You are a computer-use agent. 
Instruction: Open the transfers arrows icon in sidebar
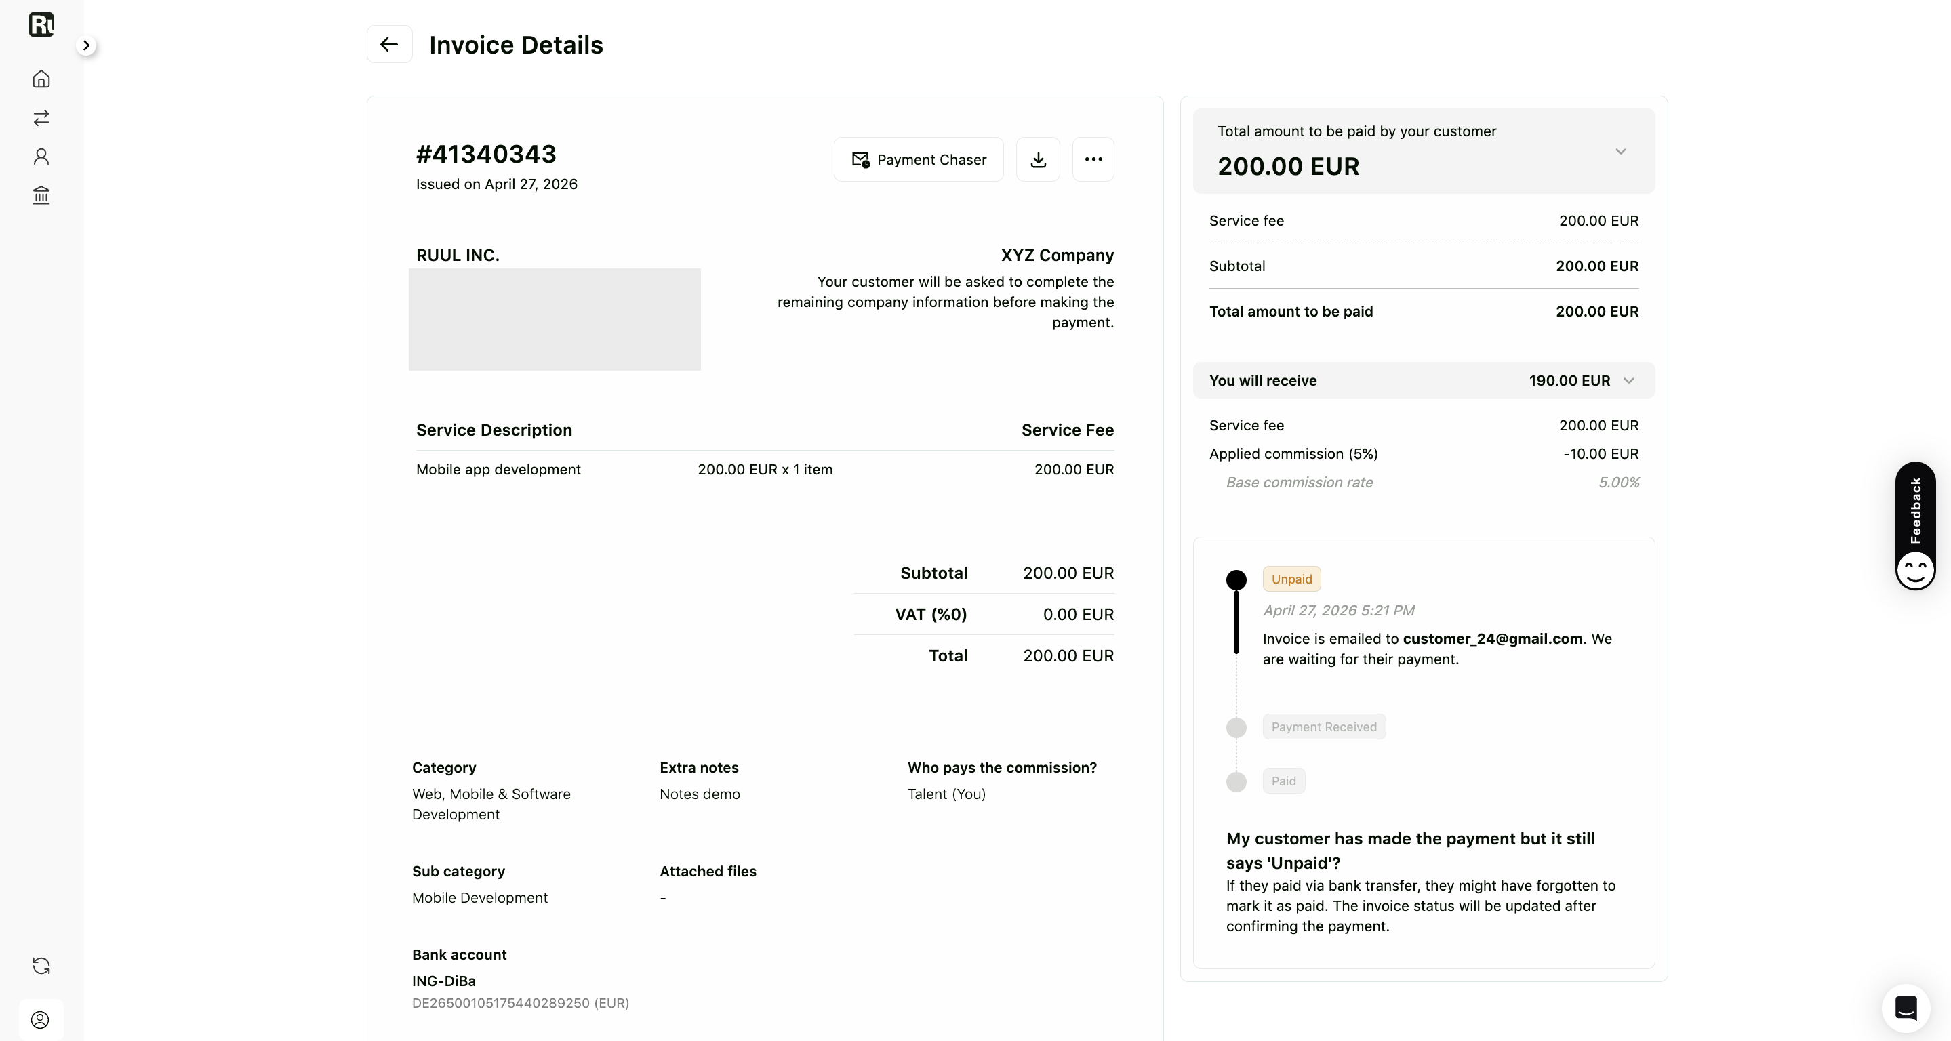coord(41,117)
